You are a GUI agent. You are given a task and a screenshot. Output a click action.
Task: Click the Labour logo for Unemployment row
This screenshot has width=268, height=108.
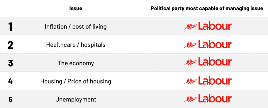coord(208,99)
